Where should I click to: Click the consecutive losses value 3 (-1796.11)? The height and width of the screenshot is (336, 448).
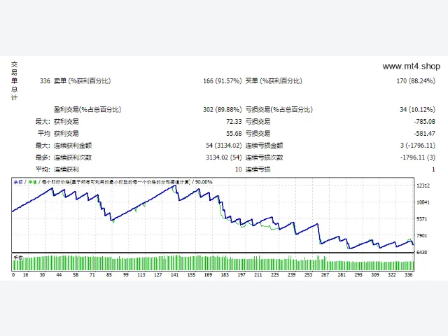pos(417,146)
